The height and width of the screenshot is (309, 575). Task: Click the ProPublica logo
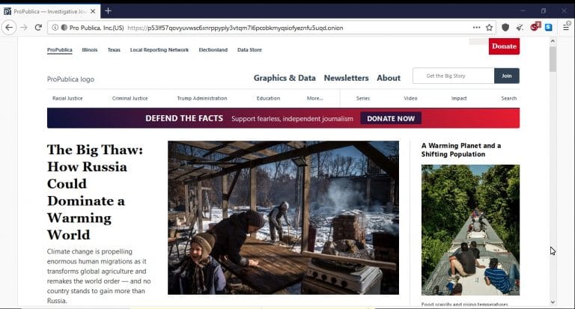pos(70,79)
